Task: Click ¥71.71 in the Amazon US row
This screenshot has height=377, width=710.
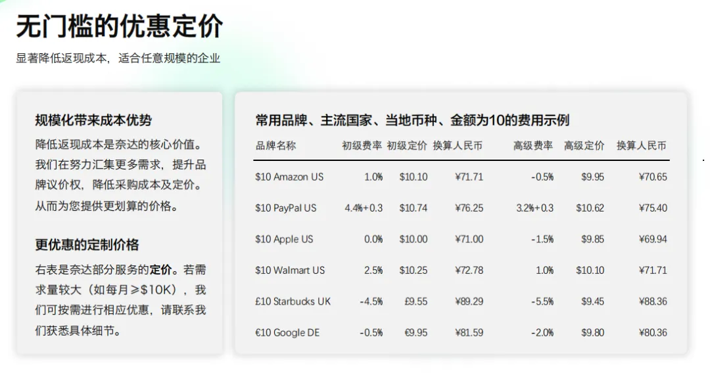Action: [469, 177]
